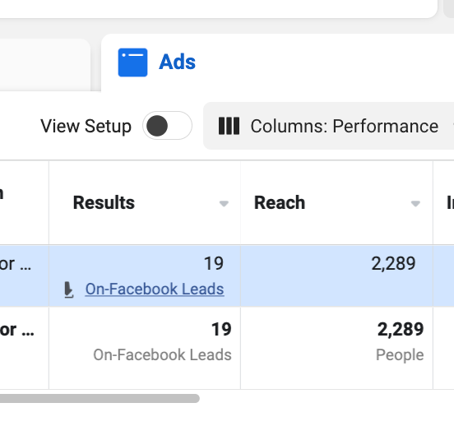The height and width of the screenshot is (426, 454).
Task: Open the Columns: Performance dropdown
Action: pyautogui.click(x=329, y=126)
